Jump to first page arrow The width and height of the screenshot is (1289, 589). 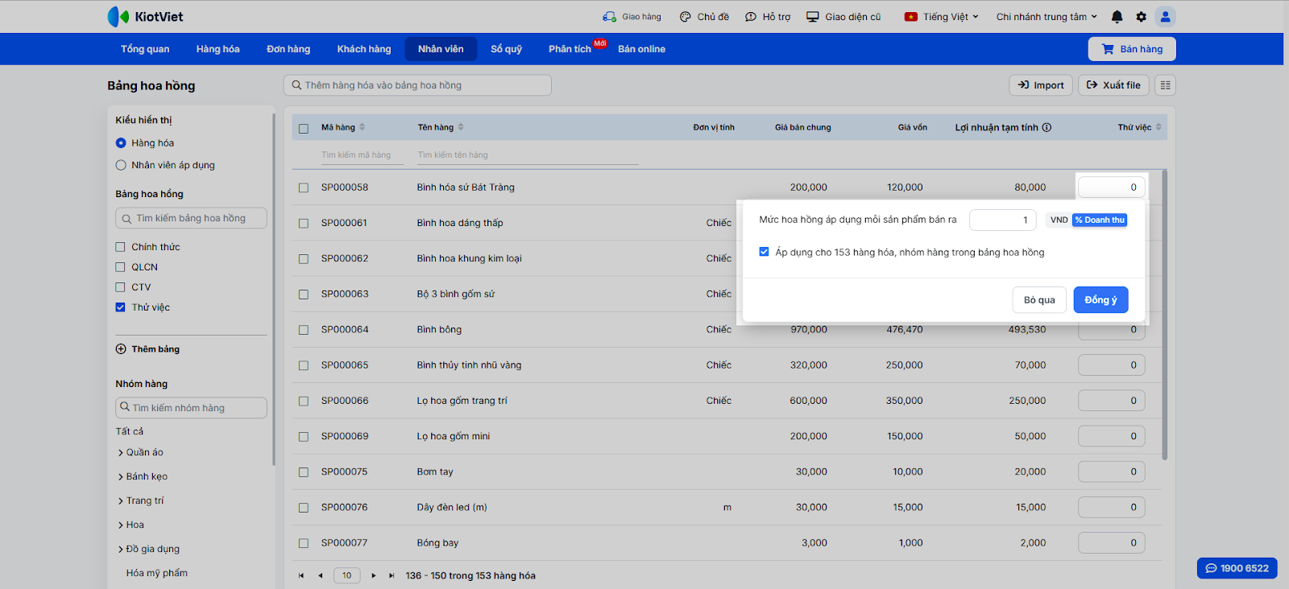pos(301,575)
